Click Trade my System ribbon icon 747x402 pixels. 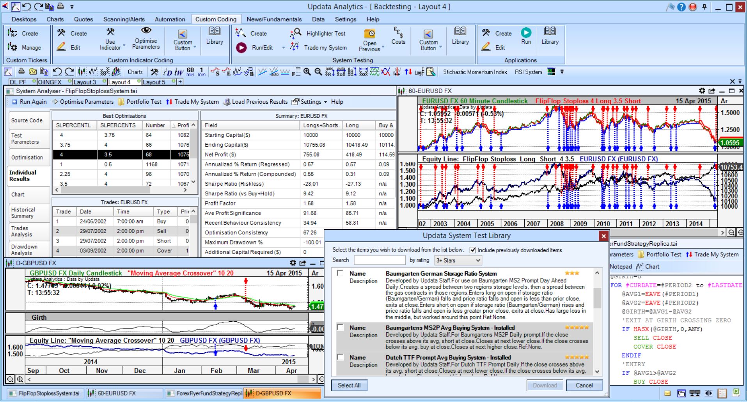[318, 48]
